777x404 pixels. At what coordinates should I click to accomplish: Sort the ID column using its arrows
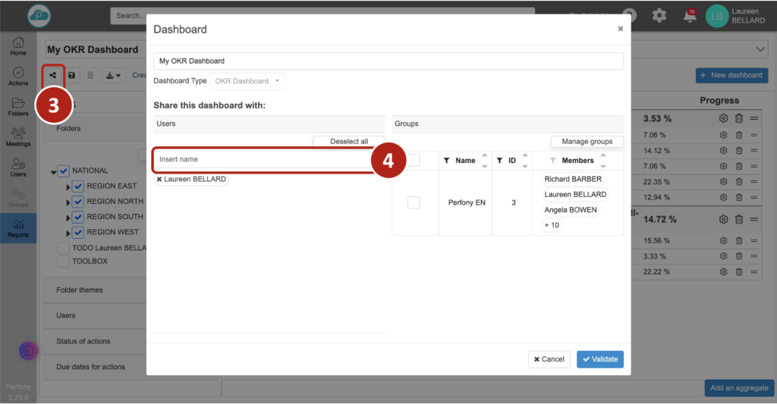[x=524, y=161]
